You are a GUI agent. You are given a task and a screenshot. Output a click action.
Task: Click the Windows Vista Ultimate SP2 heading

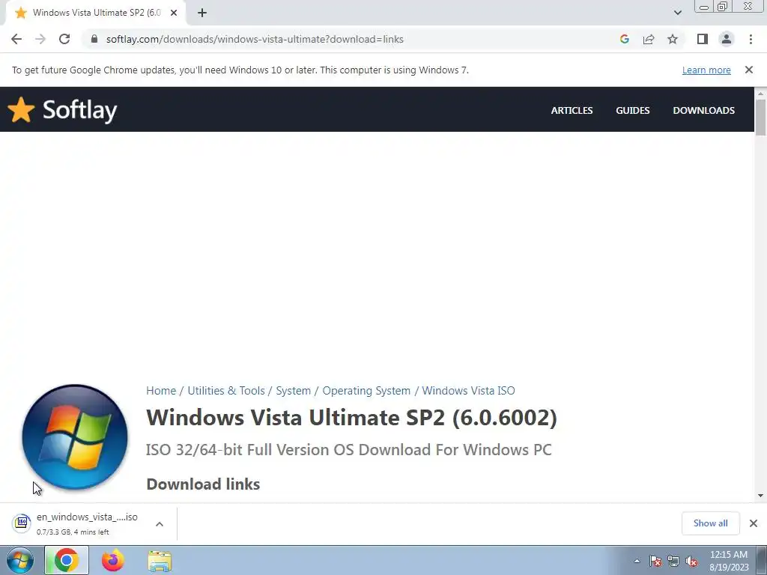tap(351, 418)
